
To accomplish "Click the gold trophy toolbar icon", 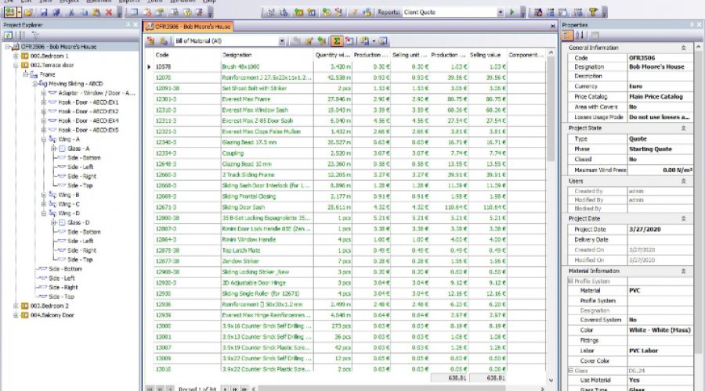I will [594, 12].
